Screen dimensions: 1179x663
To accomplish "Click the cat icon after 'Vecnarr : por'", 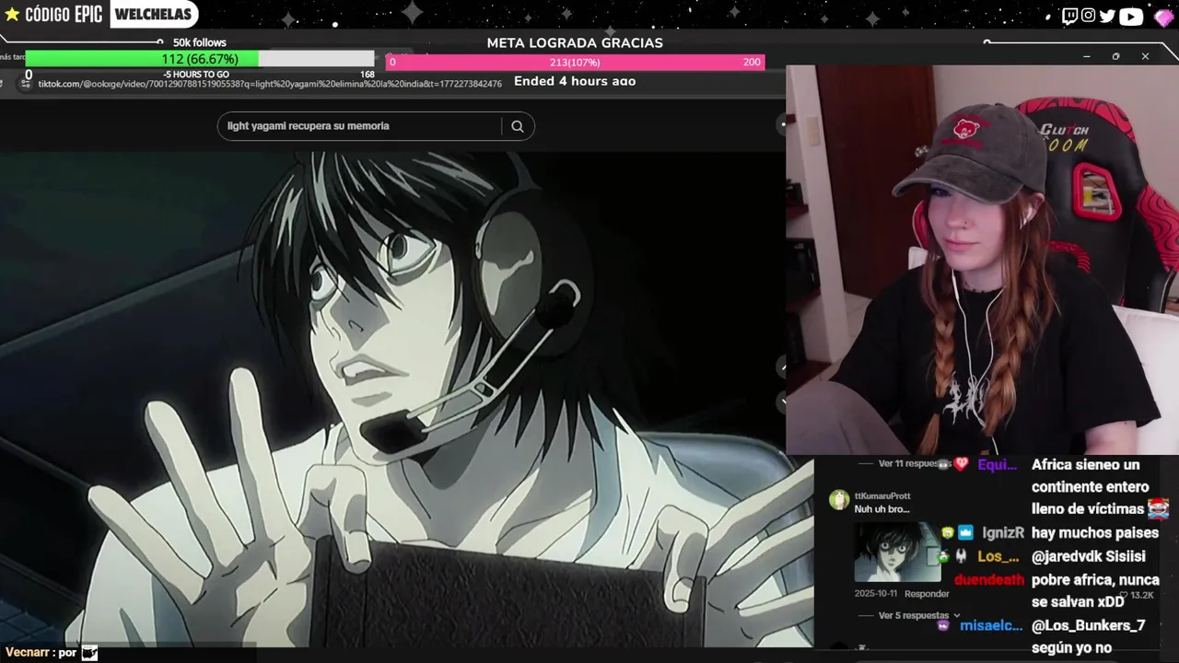I will 89,653.
